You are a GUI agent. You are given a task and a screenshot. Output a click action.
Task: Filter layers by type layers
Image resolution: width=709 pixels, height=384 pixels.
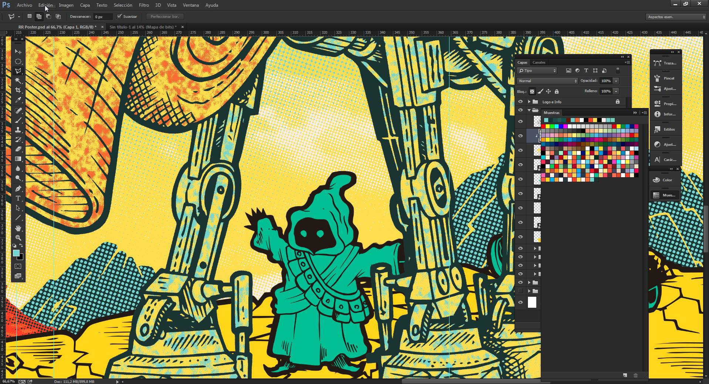click(x=586, y=70)
